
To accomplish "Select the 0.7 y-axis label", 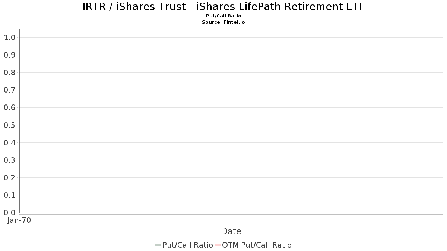I will tap(9, 90).
